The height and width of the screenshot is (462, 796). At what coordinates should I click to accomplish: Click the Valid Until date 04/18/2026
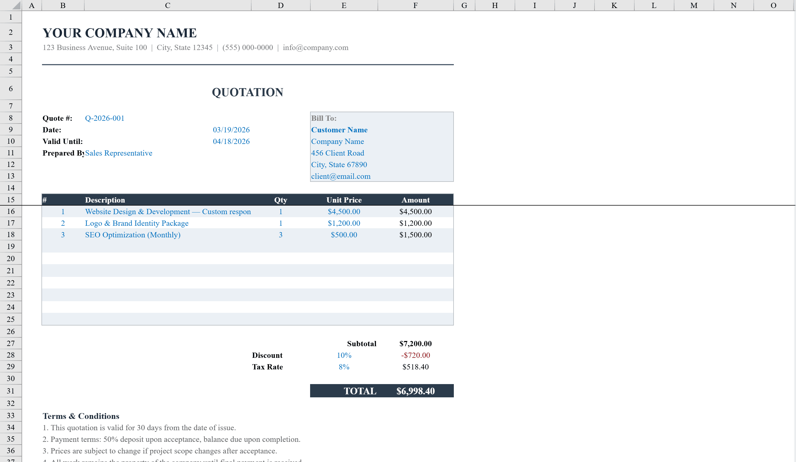click(231, 141)
